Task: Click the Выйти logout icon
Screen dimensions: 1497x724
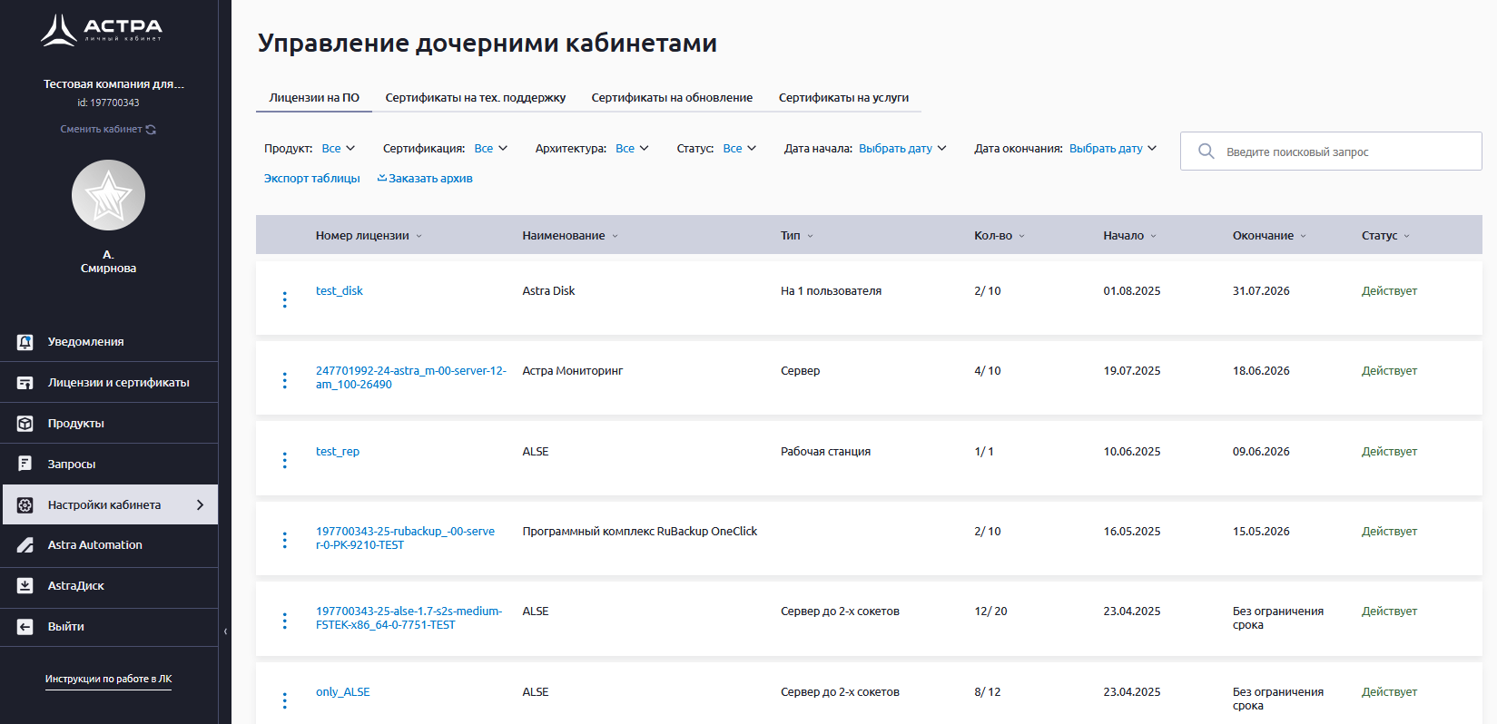Action: pos(25,627)
